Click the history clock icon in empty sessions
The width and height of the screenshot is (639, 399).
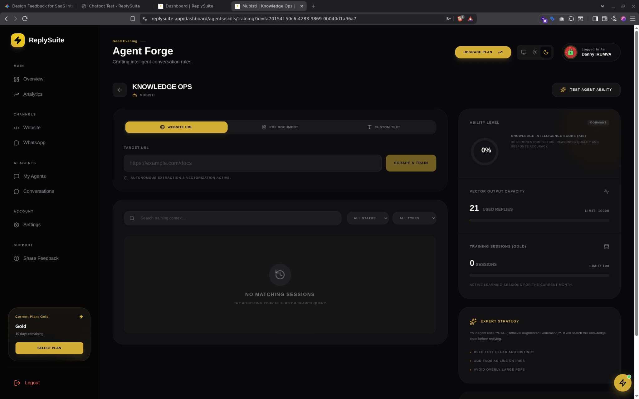pyautogui.click(x=280, y=275)
